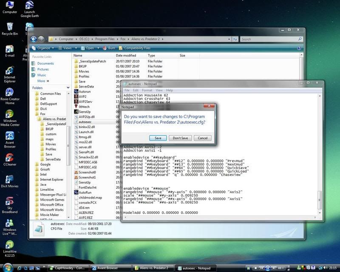Sort by the Date modified column header
Screen dimensions: 340x272
coord(126,56)
